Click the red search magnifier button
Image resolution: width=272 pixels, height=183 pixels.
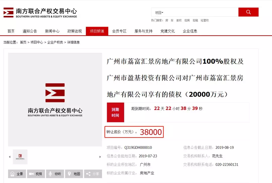(248, 12)
